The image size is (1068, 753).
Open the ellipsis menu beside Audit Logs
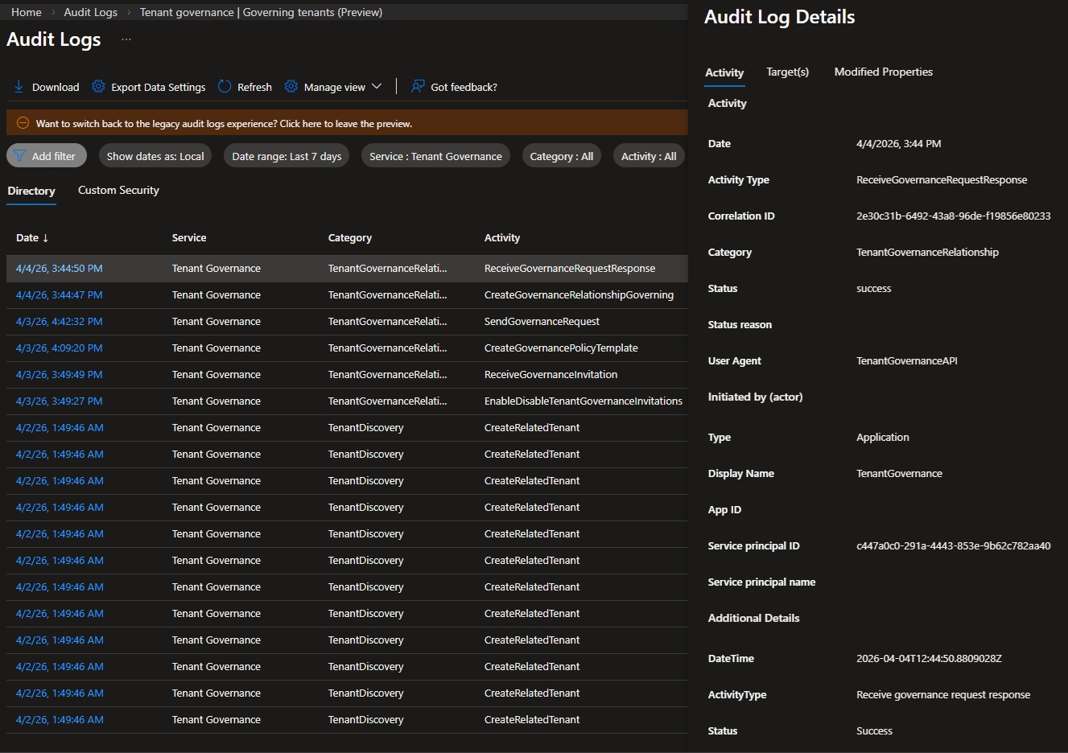coord(126,39)
